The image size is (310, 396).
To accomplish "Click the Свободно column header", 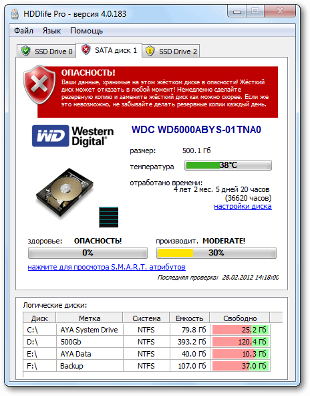I will pos(240,318).
